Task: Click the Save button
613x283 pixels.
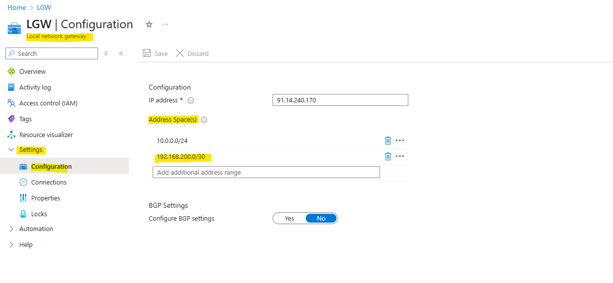Action: 155,53
